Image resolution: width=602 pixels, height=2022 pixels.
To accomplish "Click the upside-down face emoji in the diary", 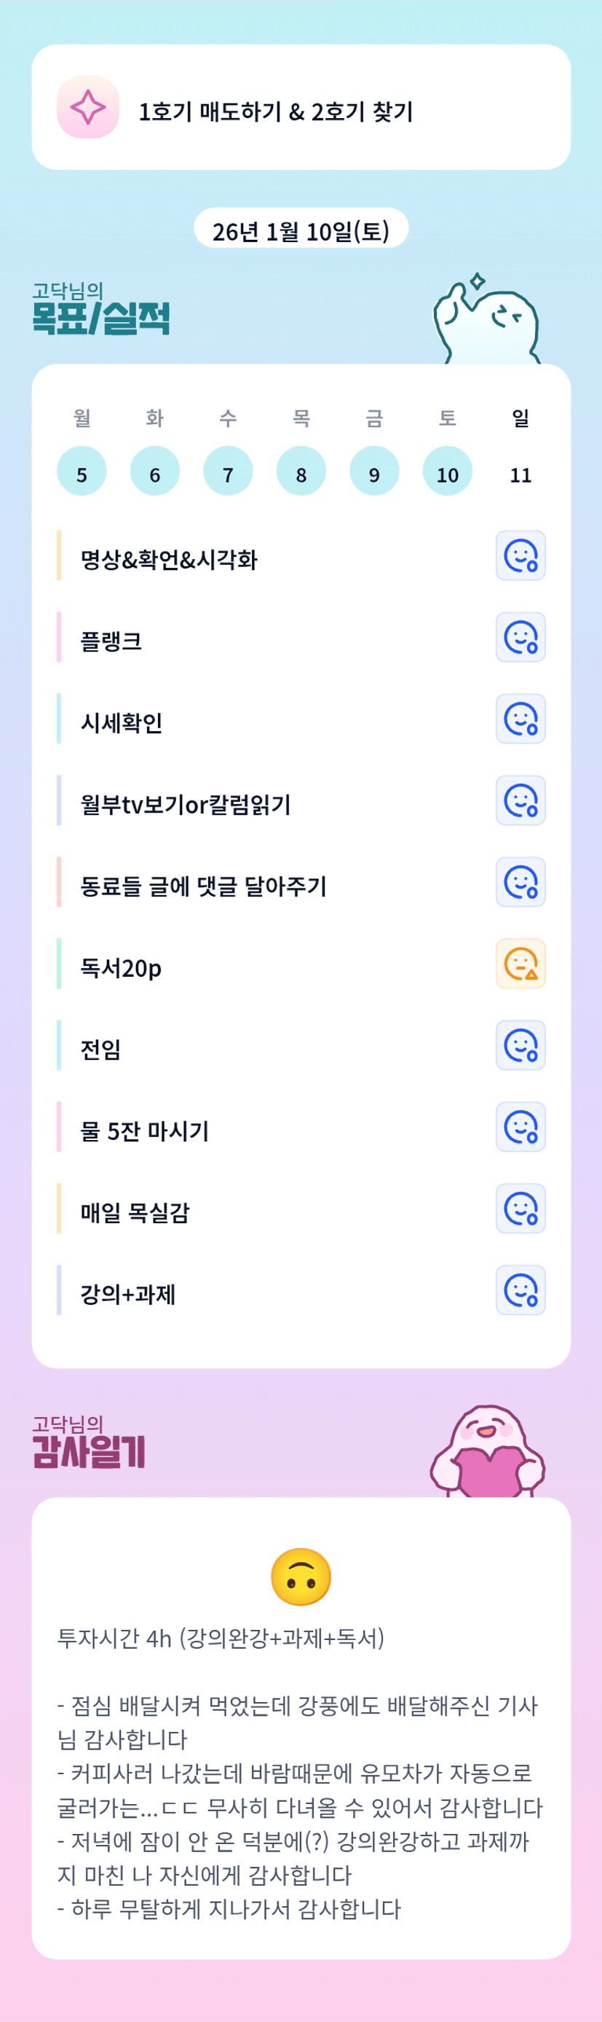I will [x=301, y=1577].
